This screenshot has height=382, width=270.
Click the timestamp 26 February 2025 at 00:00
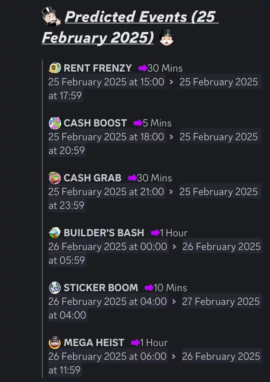tap(108, 246)
